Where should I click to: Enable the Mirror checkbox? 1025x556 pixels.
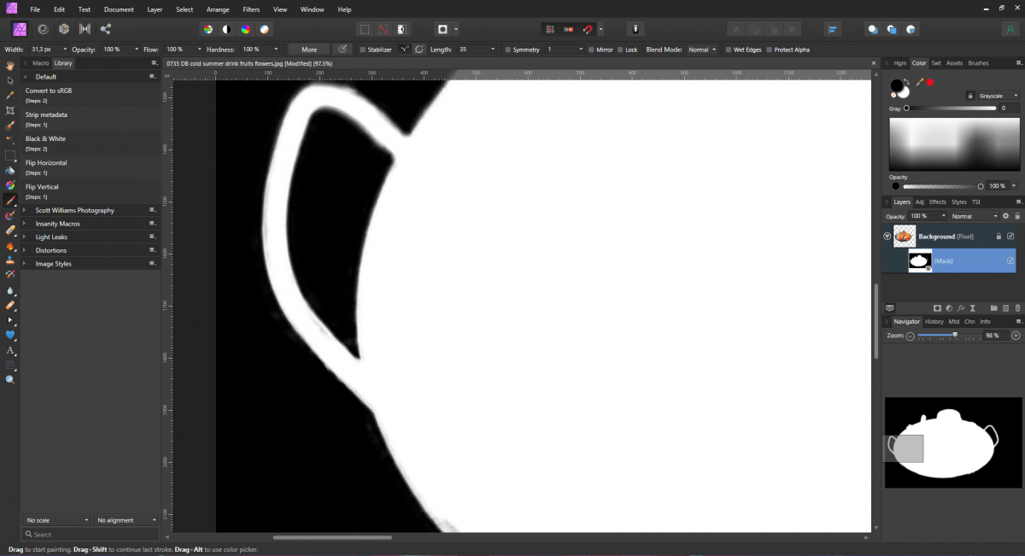591,50
